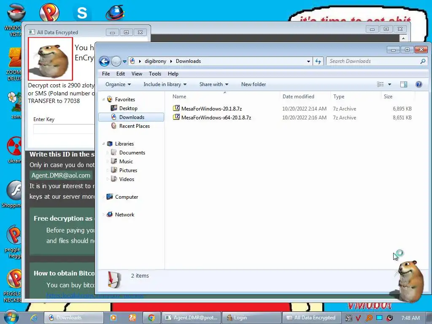Open the View menu
The width and height of the screenshot is (432, 324).
[x=137, y=74]
